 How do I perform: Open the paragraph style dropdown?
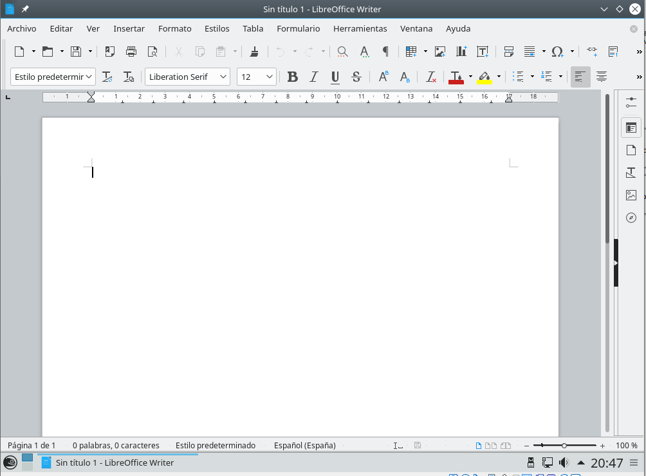tap(89, 77)
